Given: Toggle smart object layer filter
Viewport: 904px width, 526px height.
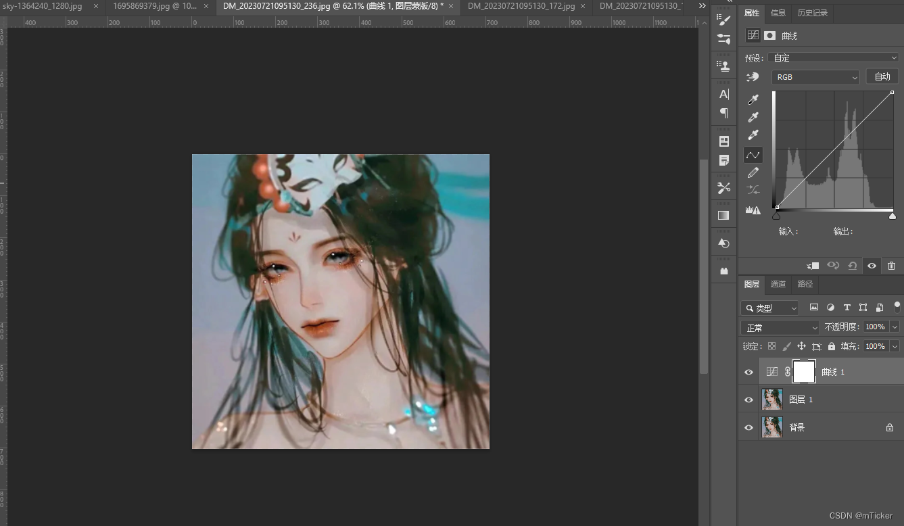Looking at the screenshot, I should click(x=879, y=308).
